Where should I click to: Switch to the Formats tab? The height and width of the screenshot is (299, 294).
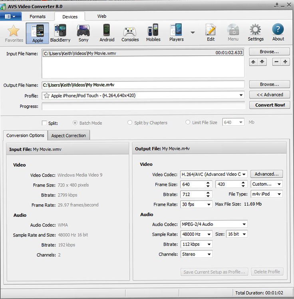point(38,17)
